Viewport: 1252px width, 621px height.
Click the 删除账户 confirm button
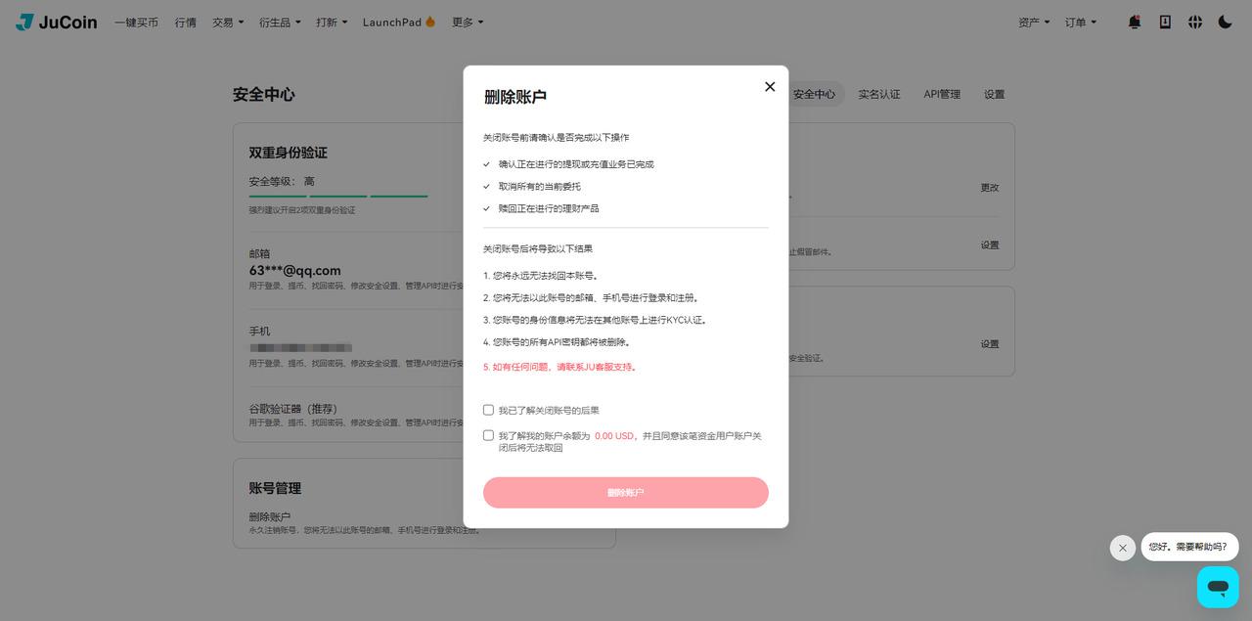click(626, 493)
